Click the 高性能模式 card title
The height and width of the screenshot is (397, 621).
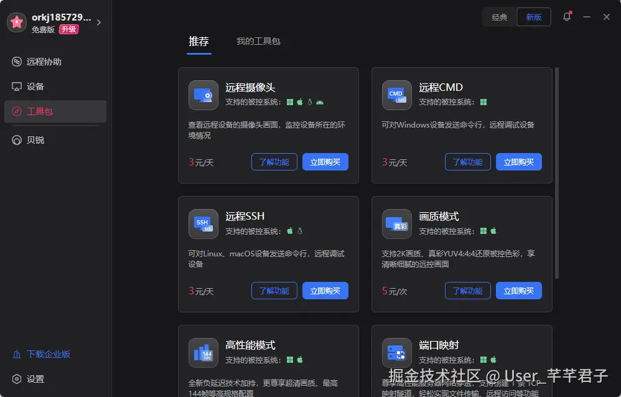(x=250, y=345)
